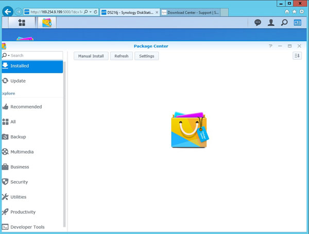Select the Utilities category

pyautogui.click(x=32, y=197)
